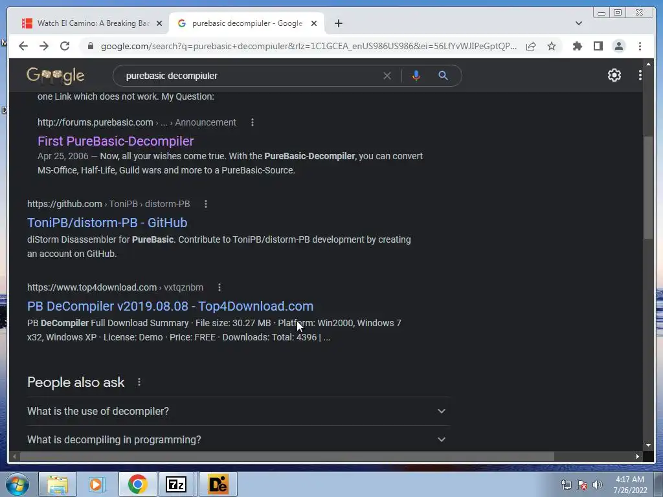Open Chrome profile avatar menu
The height and width of the screenshot is (497, 663).
coord(618,46)
